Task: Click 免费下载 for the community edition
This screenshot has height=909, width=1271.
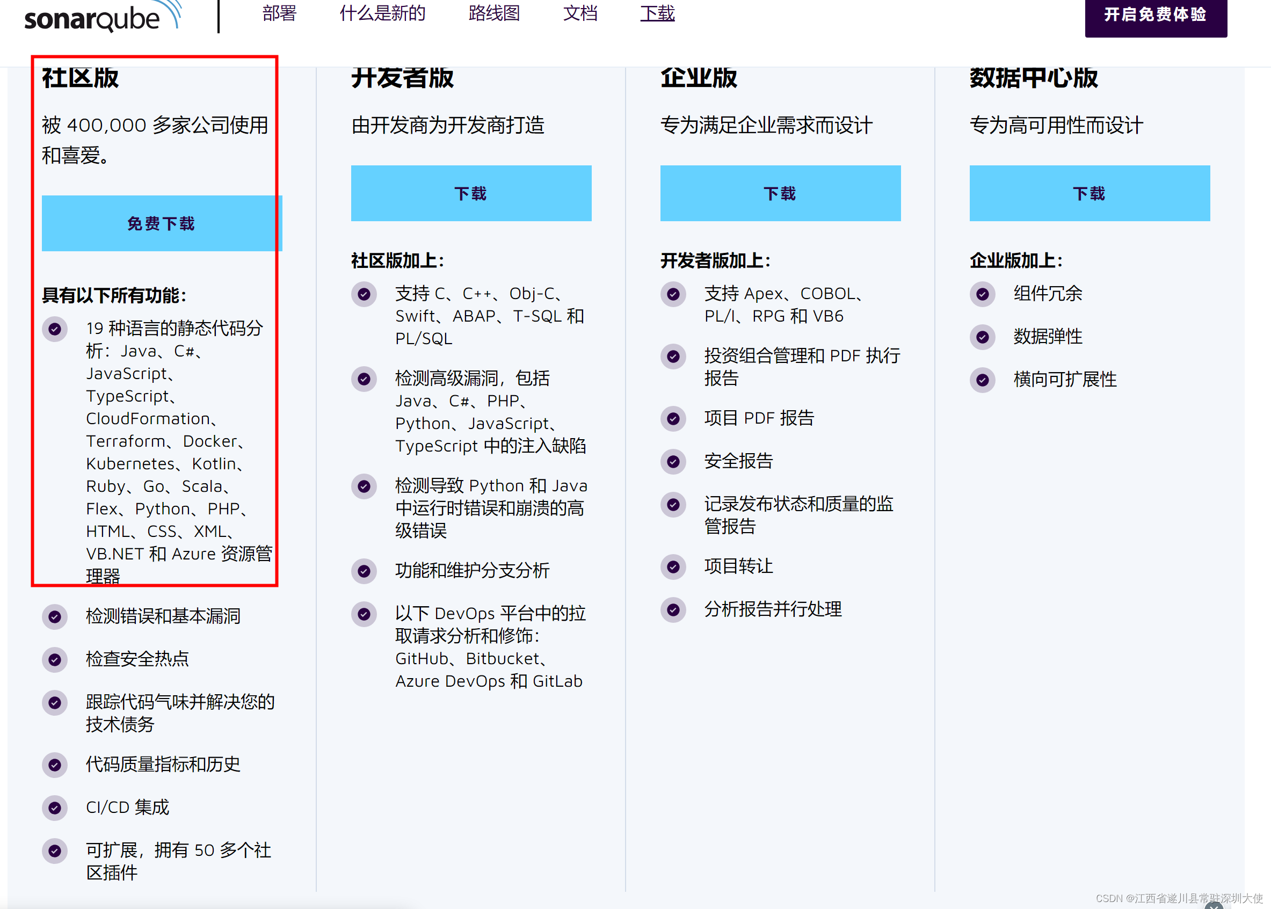Action: pyautogui.click(x=161, y=223)
